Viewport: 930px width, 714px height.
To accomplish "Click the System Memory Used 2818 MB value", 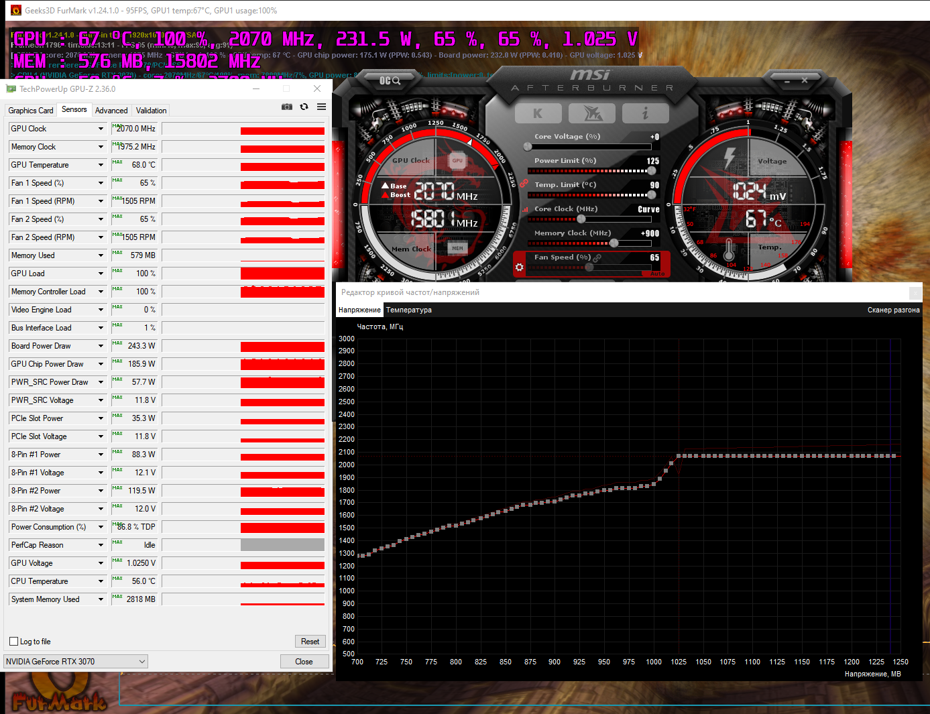I will pyautogui.click(x=135, y=599).
